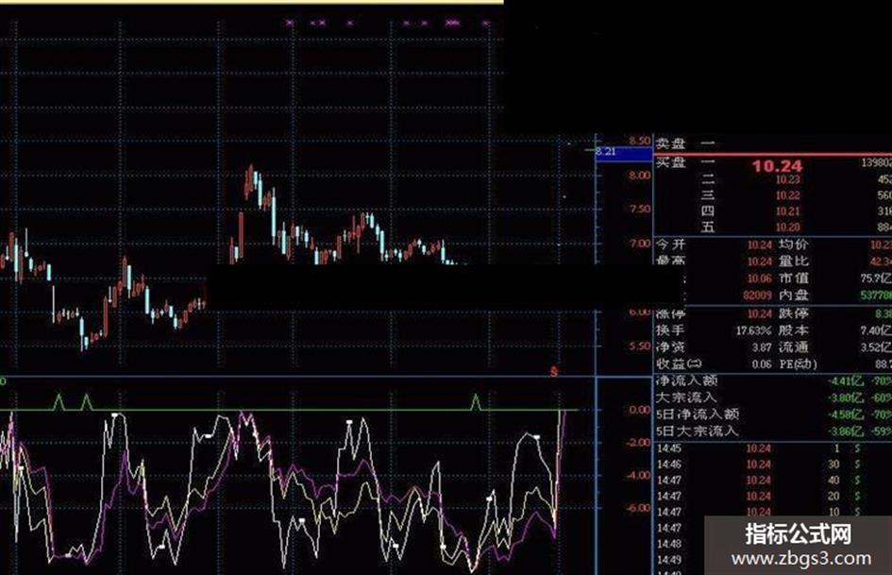Image resolution: width=892 pixels, height=575 pixels.
Task: Select the large 10.24 bid price
Action: 777,166
